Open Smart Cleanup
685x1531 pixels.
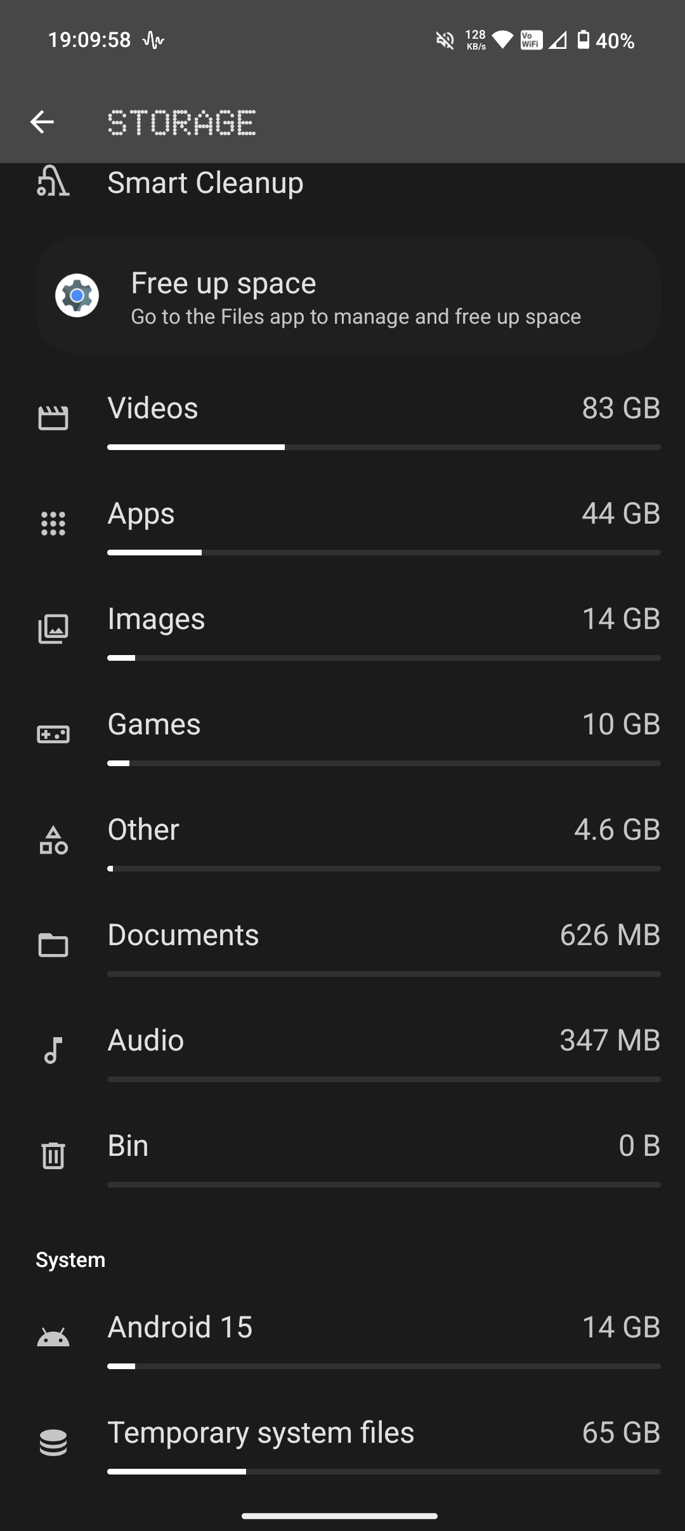coord(205,183)
